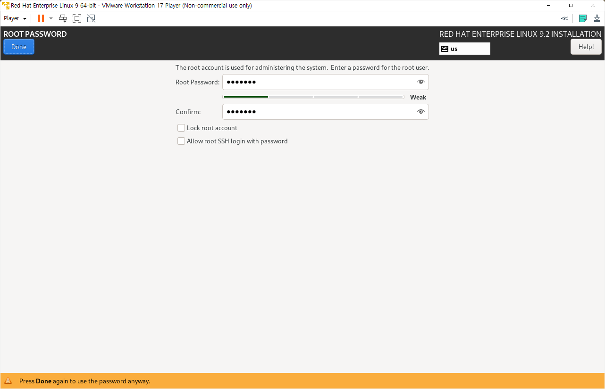The image size is (605, 389).
Task: Expand the power options dropdown arrow
Action: click(x=51, y=18)
